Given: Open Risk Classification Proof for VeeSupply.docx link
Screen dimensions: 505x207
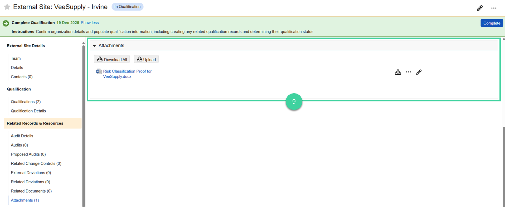Looking at the screenshot, I should click(x=127, y=74).
